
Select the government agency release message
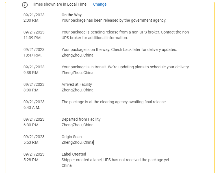click(x=114, y=20)
